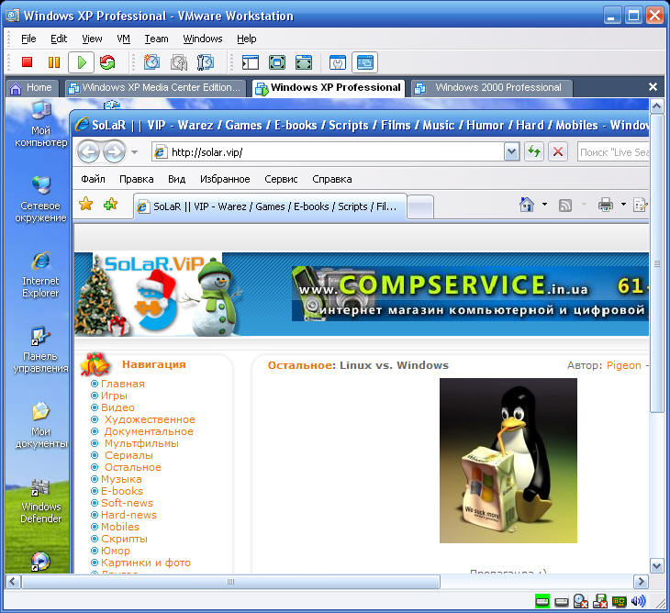Image resolution: width=670 pixels, height=613 pixels.
Task: Open the Игры navigation link
Action: click(x=114, y=396)
